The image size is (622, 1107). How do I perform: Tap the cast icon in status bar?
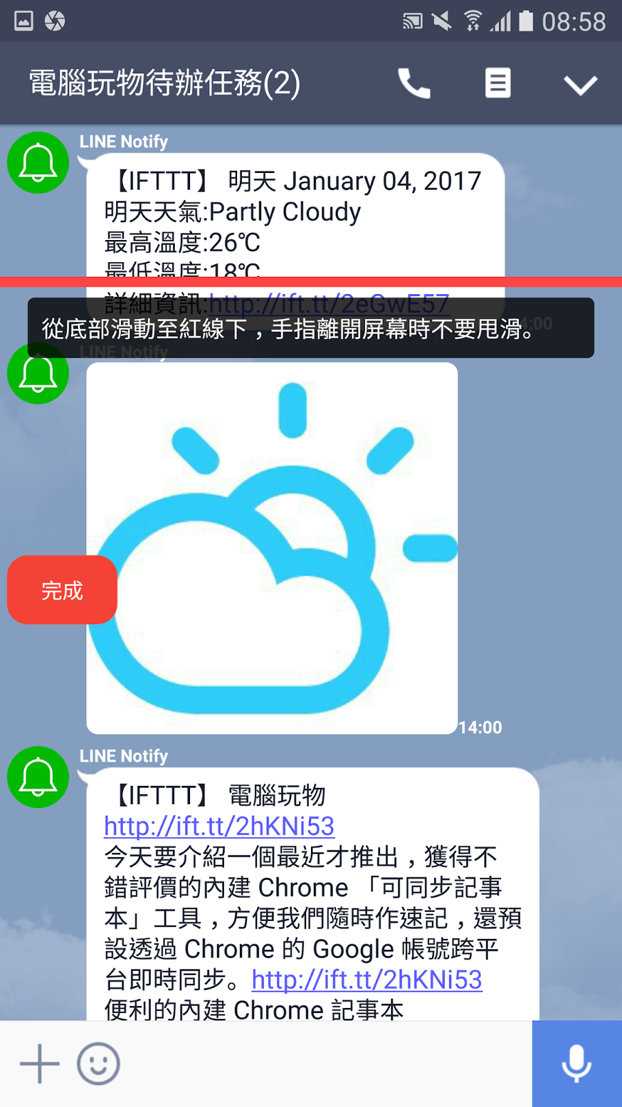coord(412,21)
